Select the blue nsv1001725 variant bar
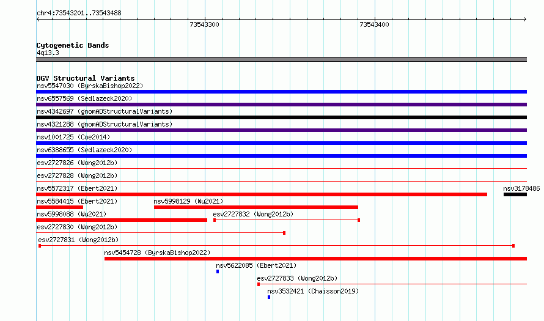 click(281, 143)
